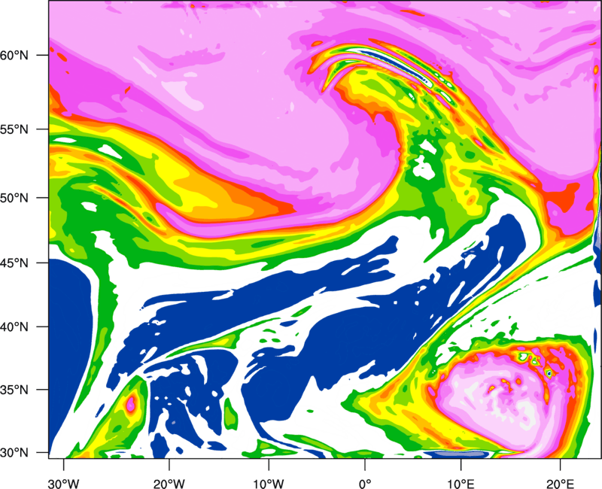Image resolution: width=602 pixels, height=489 pixels.
Task: Click the 10°W longitude label
Action: pyautogui.click(x=269, y=484)
